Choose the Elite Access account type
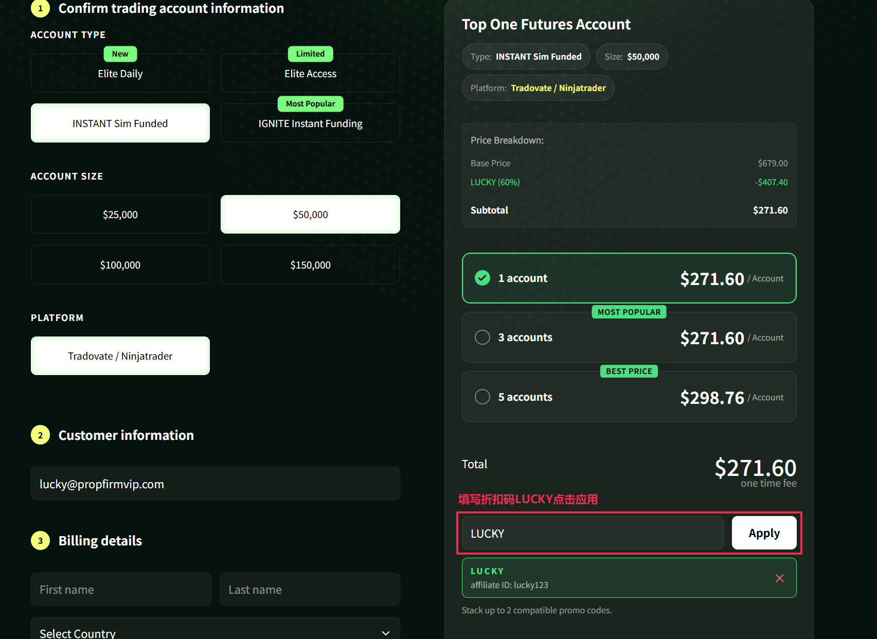Image resolution: width=877 pixels, height=639 pixels. 310,73
